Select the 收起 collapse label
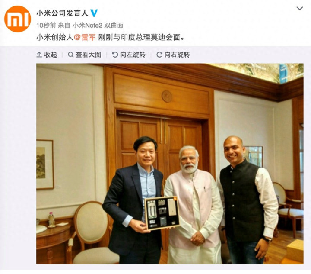The image size is (311, 274). 51,55
